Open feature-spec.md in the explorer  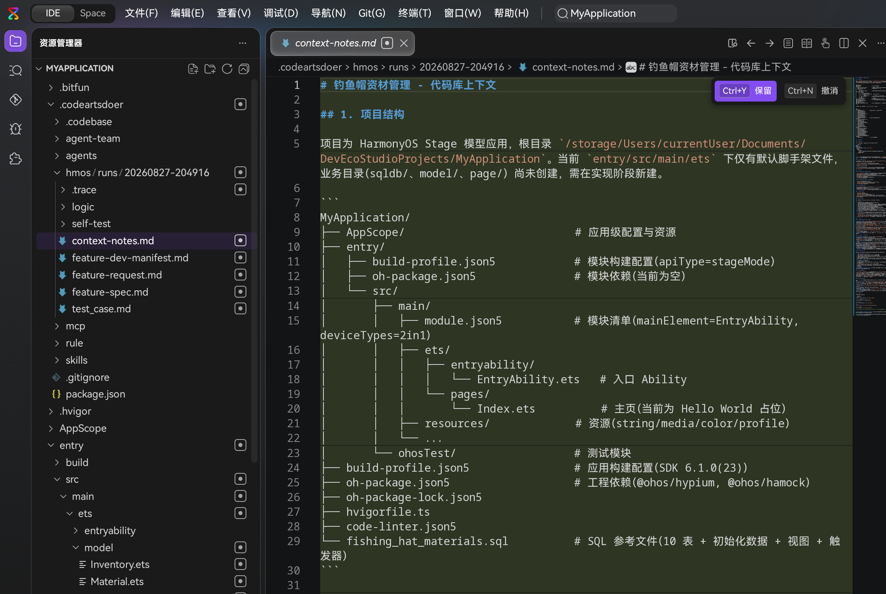coord(110,292)
